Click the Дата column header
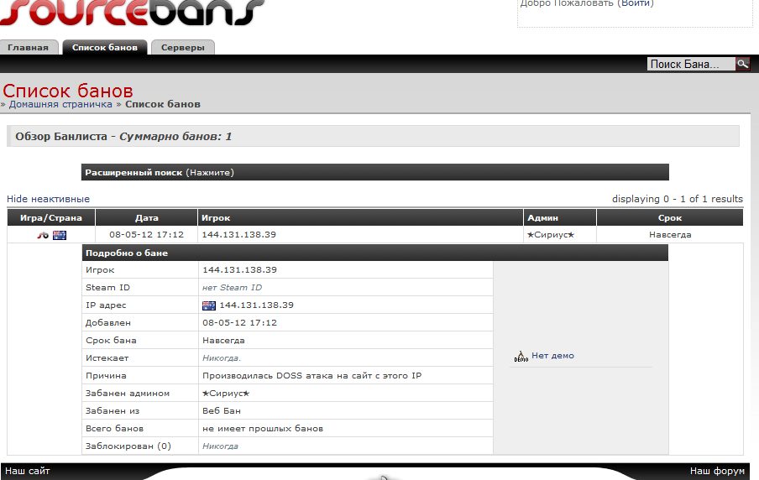The width and height of the screenshot is (759, 480). coord(147,217)
